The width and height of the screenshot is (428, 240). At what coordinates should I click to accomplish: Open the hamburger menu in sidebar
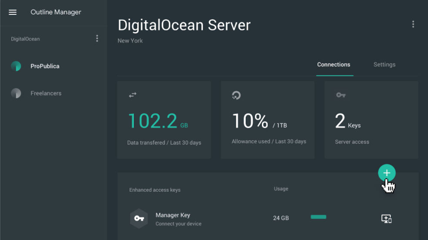click(x=13, y=12)
